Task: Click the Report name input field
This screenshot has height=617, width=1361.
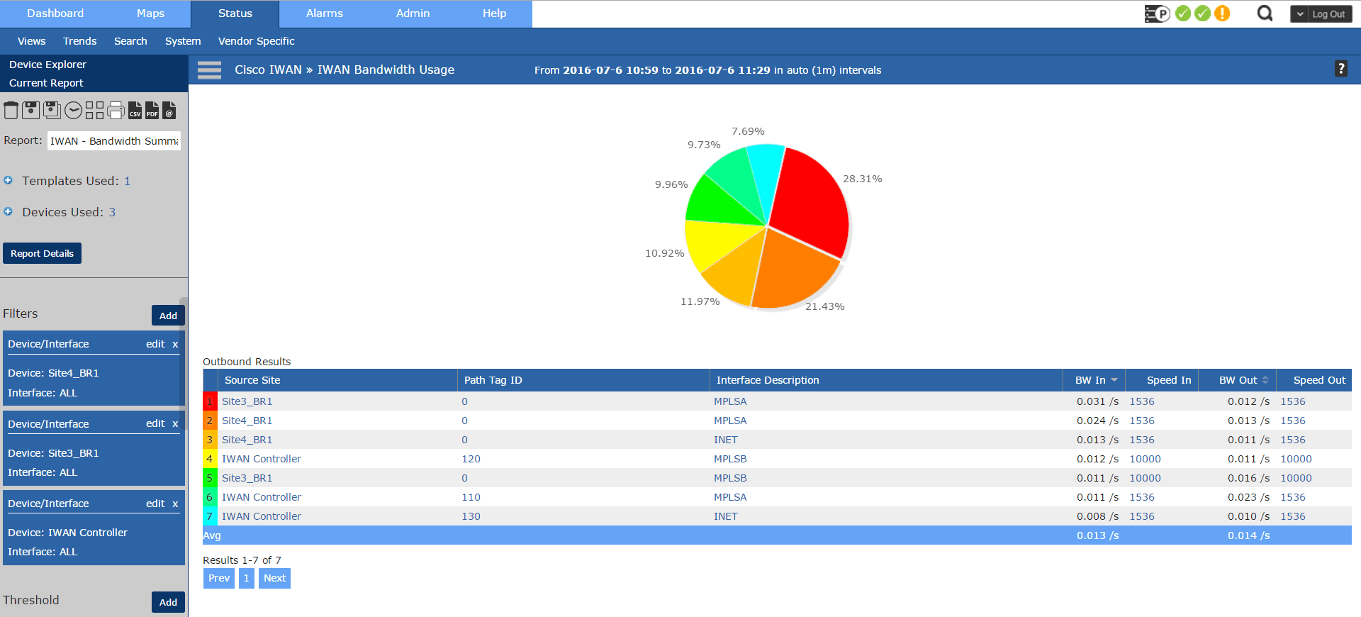Action: tap(113, 140)
